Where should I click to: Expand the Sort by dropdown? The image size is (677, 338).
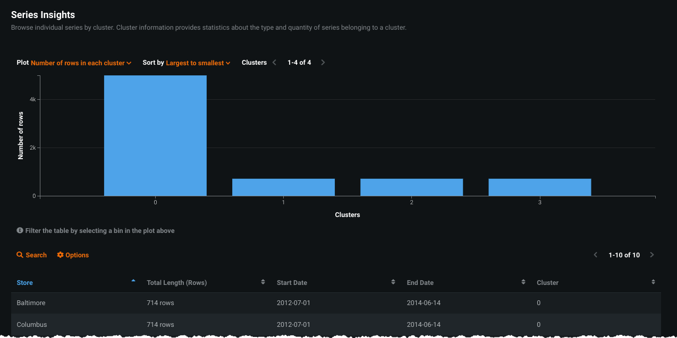(x=198, y=63)
